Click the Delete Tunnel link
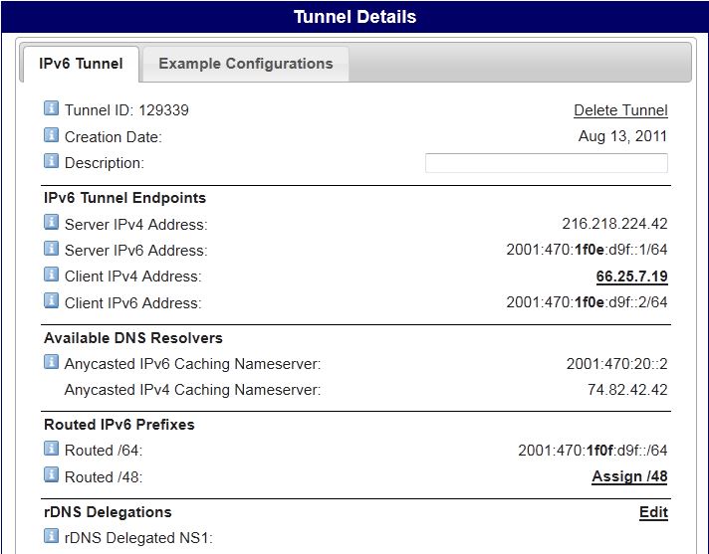The image size is (709, 554). tap(620, 110)
